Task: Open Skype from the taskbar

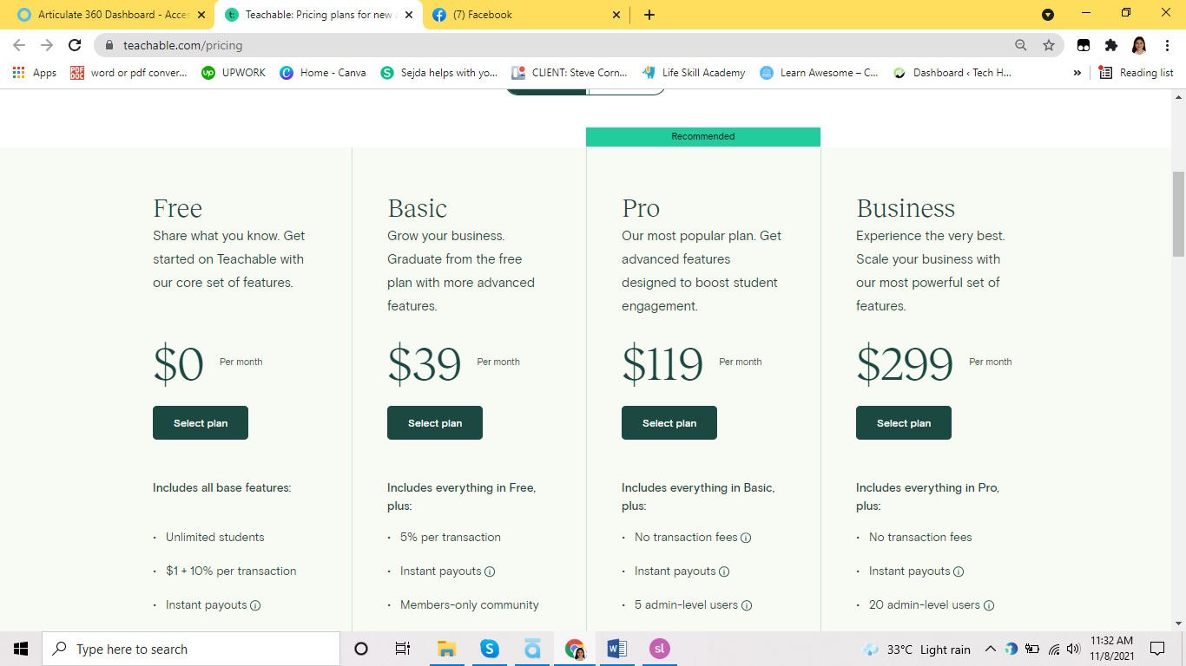Action: coord(490,649)
